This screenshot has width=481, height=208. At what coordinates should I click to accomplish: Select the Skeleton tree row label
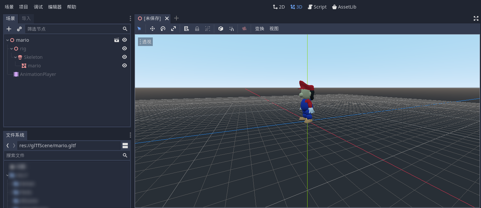[x=33, y=57]
